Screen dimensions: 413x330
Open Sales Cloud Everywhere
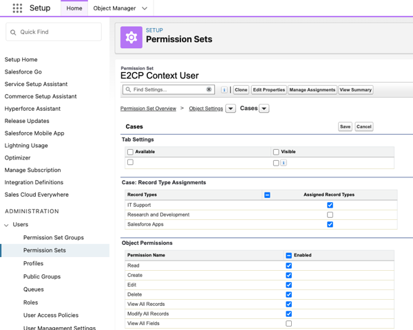(x=36, y=195)
